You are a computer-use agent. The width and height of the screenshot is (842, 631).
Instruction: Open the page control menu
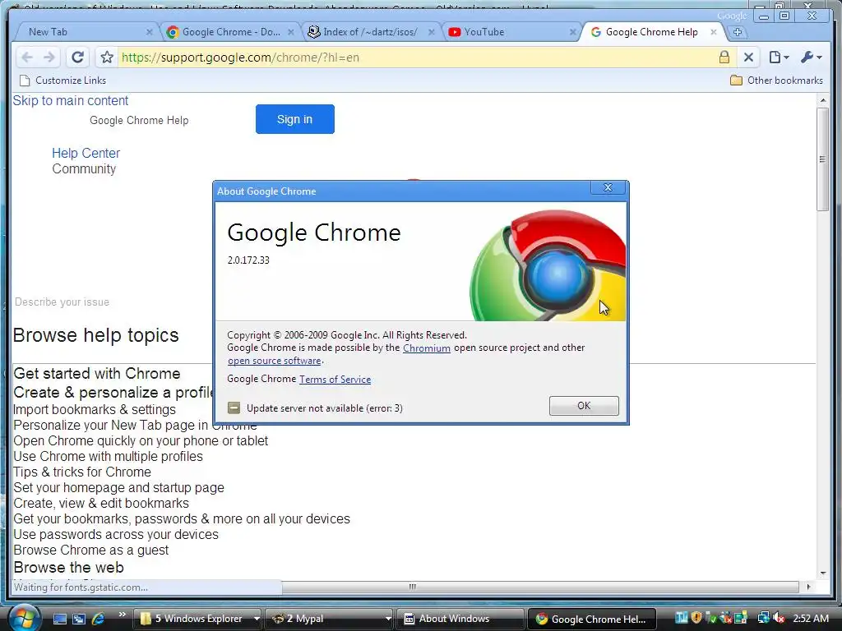[779, 57]
